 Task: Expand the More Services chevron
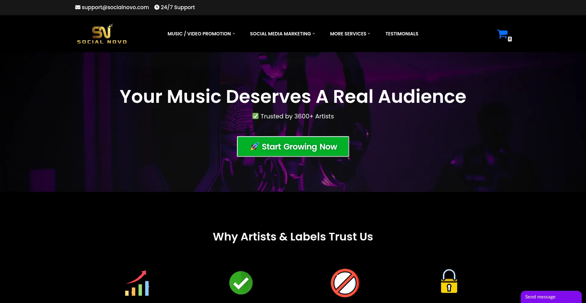coord(369,34)
